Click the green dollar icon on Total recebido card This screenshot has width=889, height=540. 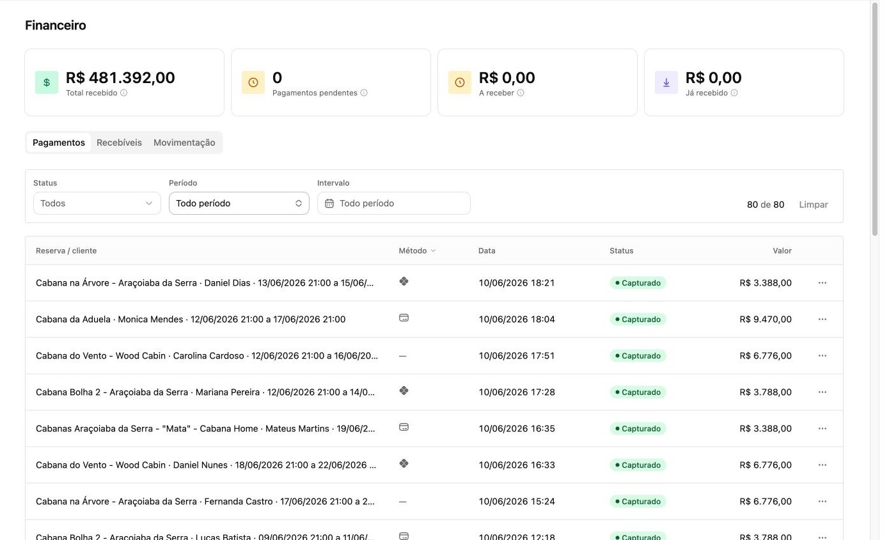pos(47,82)
